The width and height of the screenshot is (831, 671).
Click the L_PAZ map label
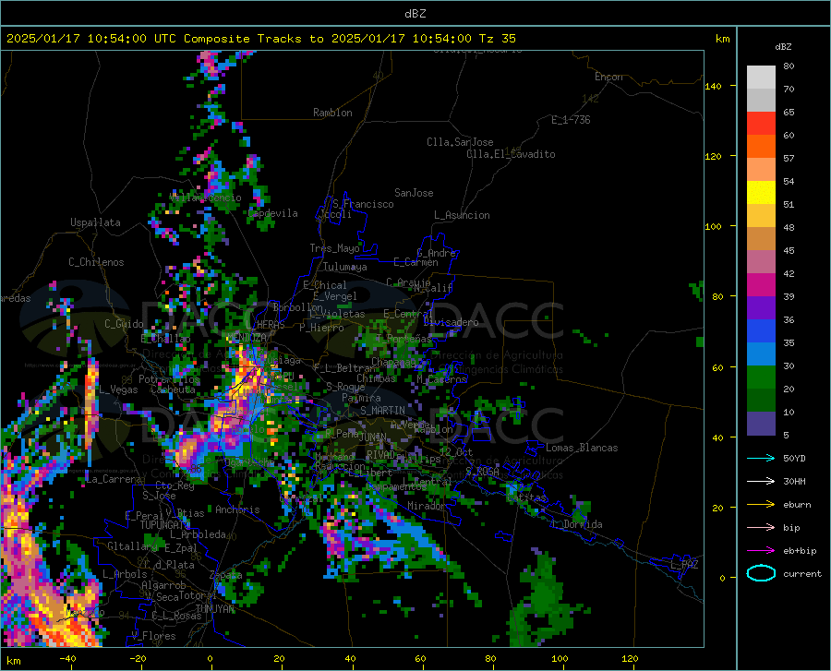684,565
